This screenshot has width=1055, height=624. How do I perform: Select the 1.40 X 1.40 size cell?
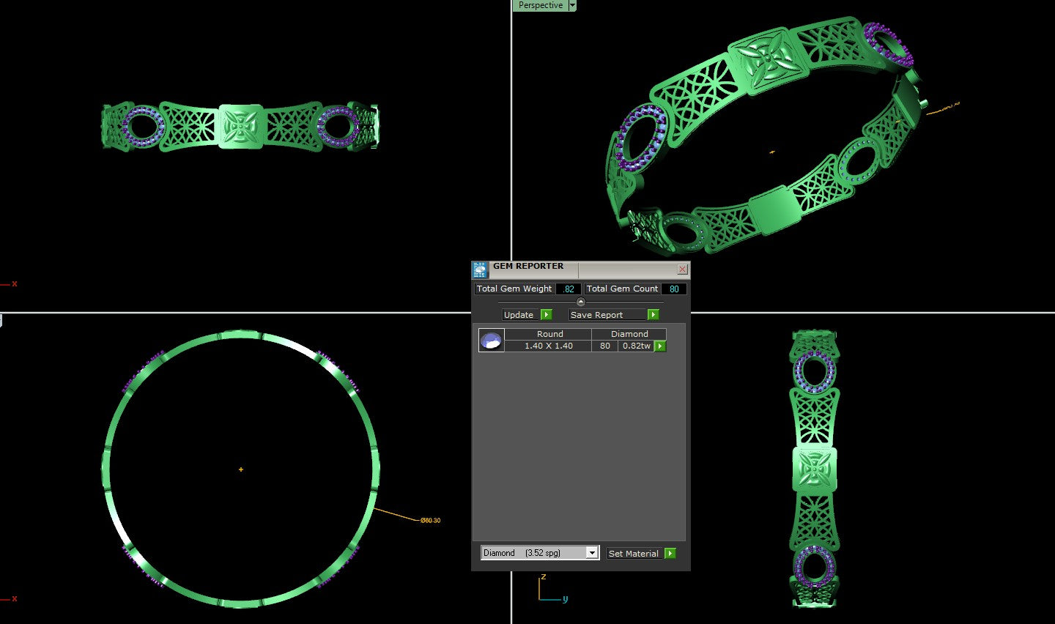(x=548, y=346)
